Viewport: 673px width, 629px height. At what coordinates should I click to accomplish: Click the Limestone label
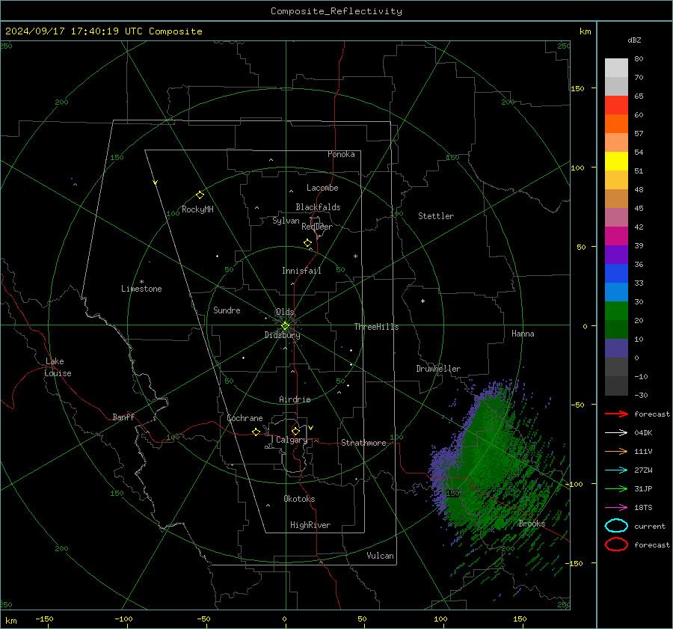tap(141, 289)
